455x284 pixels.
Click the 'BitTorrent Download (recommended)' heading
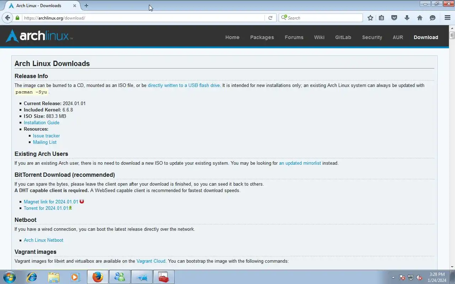point(65,175)
